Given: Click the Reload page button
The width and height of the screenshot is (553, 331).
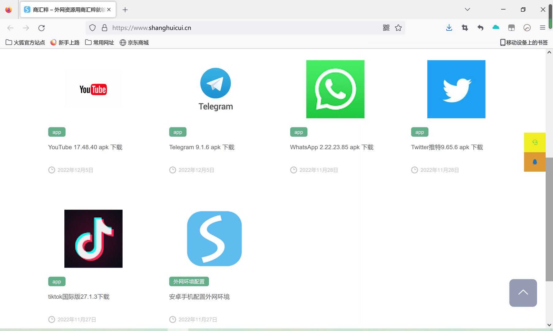Looking at the screenshot, I should (x=41, y=28).
